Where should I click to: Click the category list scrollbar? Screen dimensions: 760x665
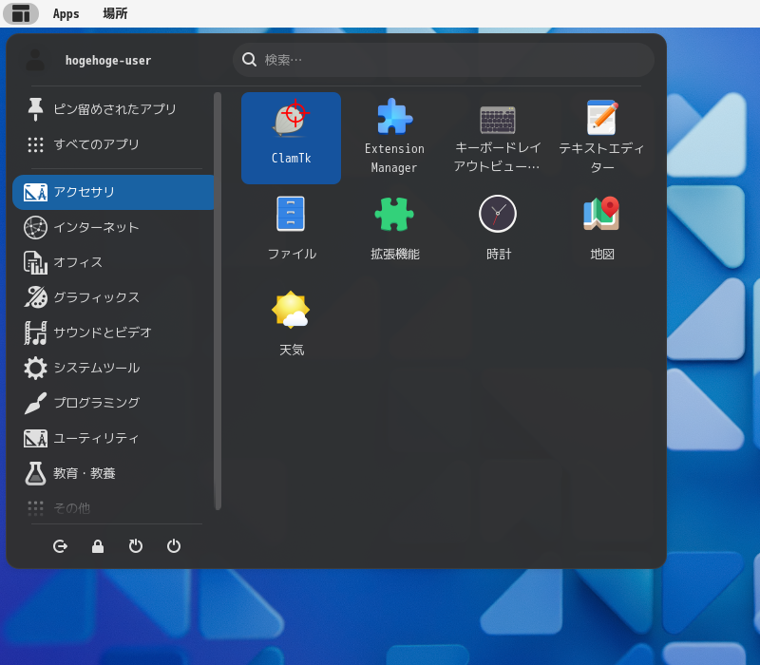click(x=218, y=300)
